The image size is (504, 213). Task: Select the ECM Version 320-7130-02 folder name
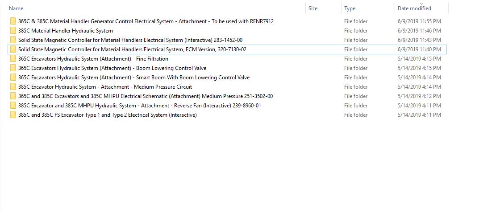132,49
